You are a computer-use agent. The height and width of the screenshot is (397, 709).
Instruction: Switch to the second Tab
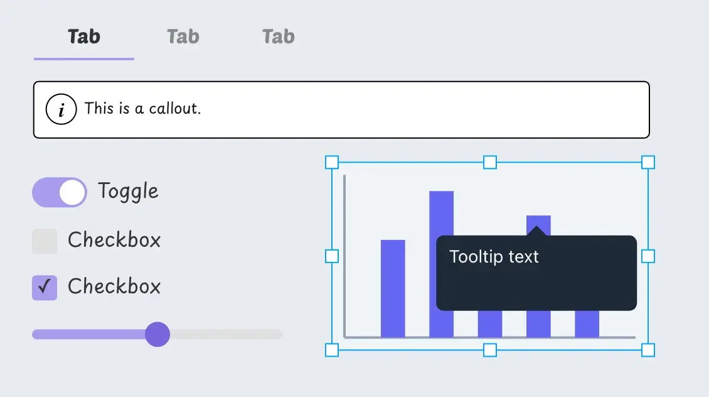coord(182,36)
